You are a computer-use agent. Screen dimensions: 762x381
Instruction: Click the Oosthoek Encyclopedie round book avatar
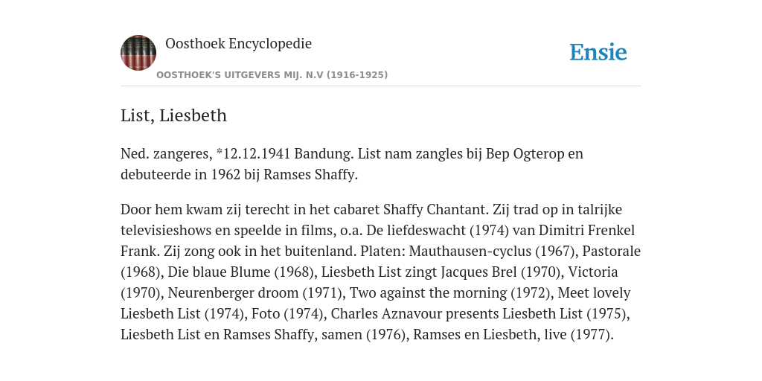click(x=138, y=53)
